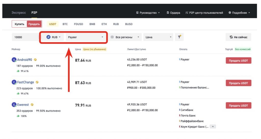Choose the FDUSD crypto tab
Viewport: 261px width, 139px height.
coord(79,24)
